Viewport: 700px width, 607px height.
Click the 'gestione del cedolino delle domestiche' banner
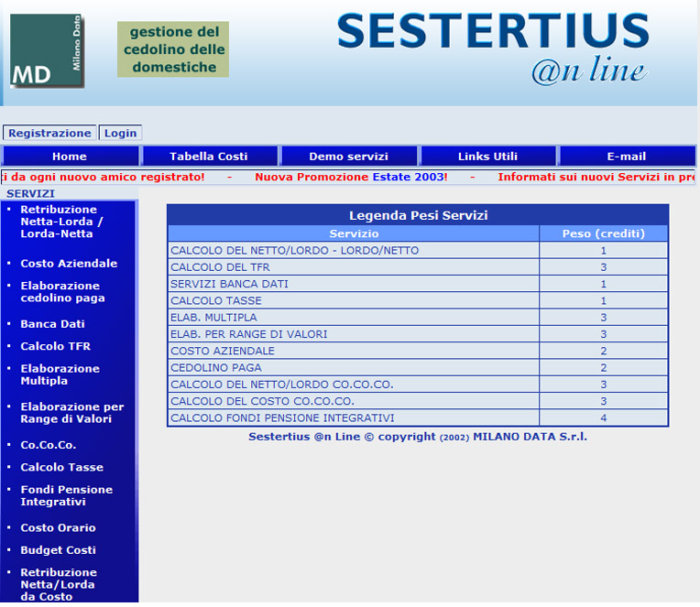pos(173,49)
